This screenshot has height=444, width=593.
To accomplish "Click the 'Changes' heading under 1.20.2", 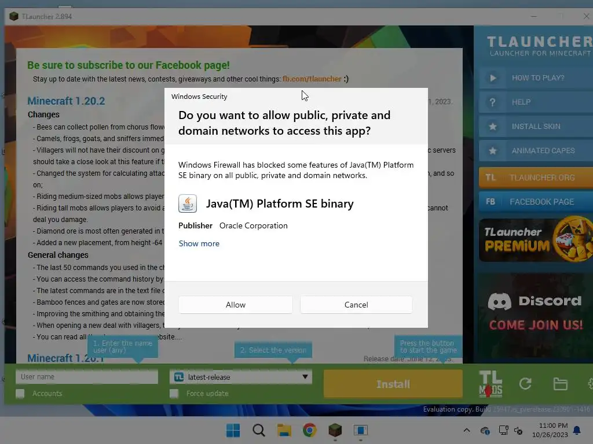I will tap(43, 115).
